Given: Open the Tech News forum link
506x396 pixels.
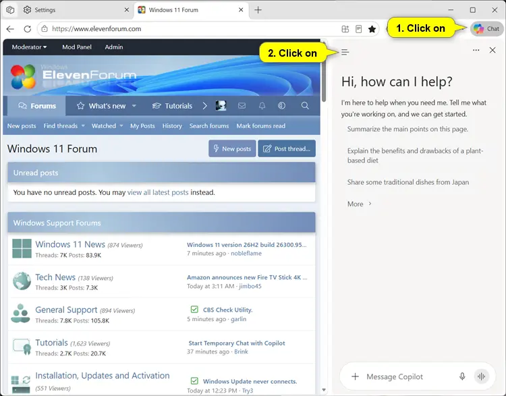Looking at the screenshot, I should point(55,277).
